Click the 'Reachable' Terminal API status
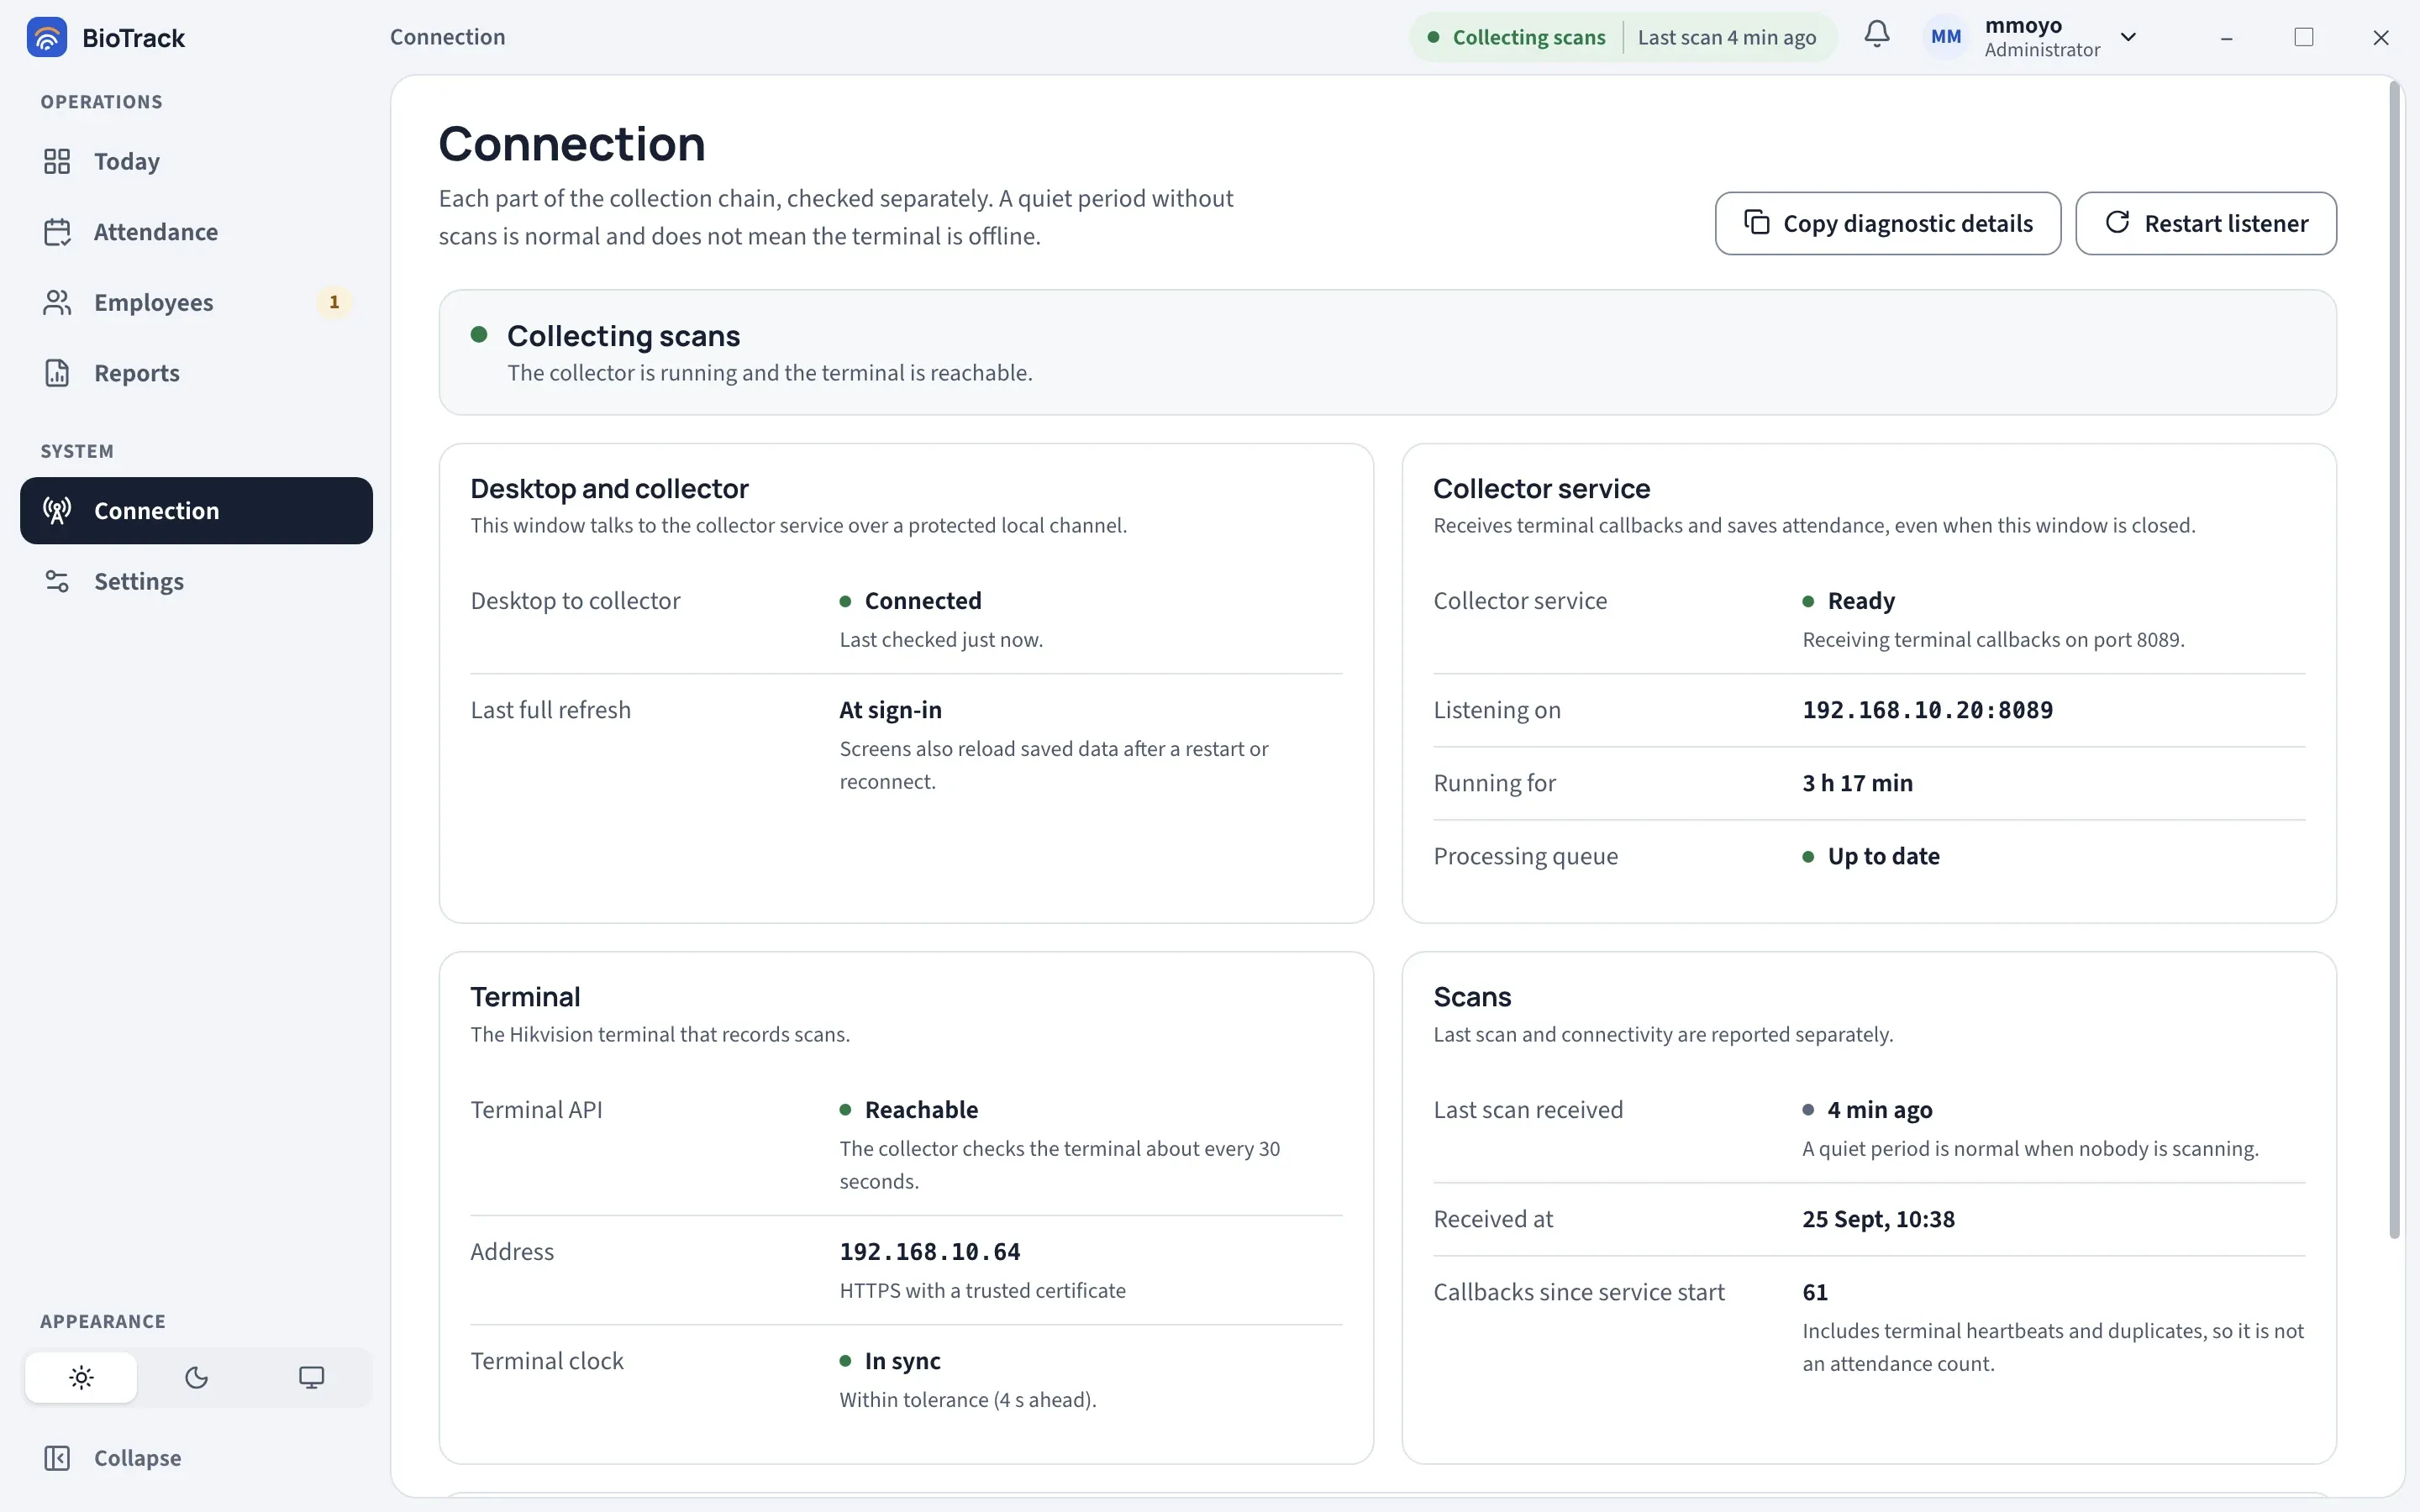This screenshot has height=1512, width=2420. tap(921, 1110)
